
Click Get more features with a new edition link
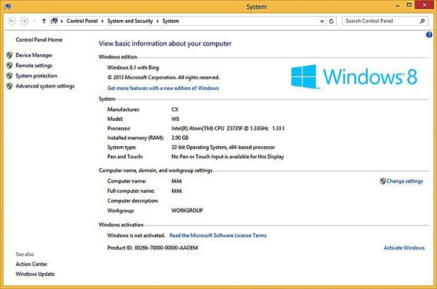coord(163,88)
